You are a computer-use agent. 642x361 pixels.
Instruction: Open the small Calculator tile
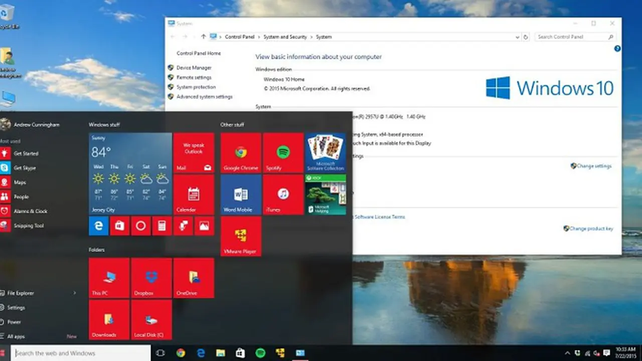pyautogui.click(x=162, y=226)
